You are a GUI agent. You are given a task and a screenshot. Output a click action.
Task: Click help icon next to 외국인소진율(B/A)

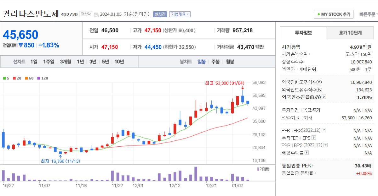[x=324, y=97]
